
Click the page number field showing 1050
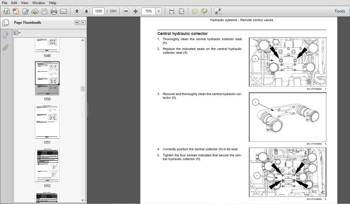(x=98, y=11)
